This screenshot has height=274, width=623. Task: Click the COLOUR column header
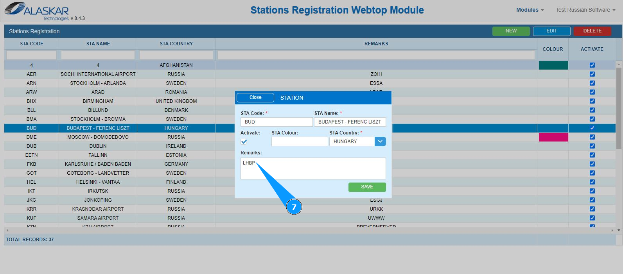(553, 49)
